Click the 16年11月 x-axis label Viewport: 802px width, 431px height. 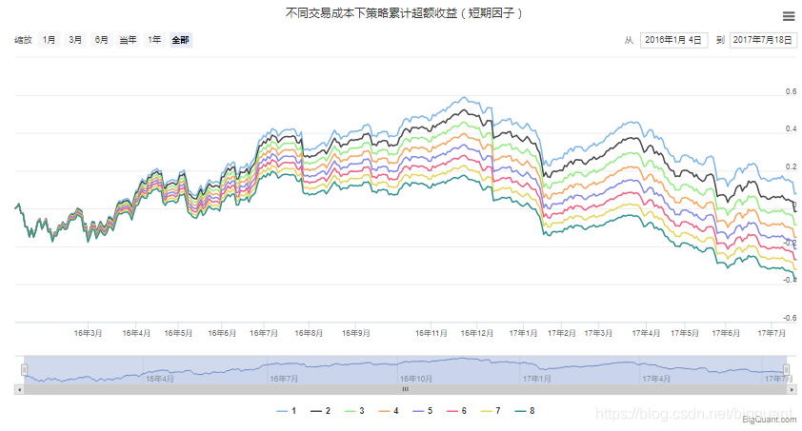click(x=431, y=333)
